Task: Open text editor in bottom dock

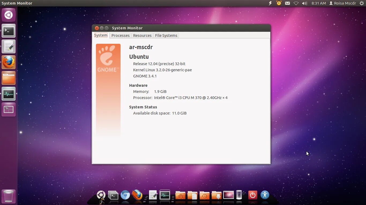Action: tap(153, 195)
